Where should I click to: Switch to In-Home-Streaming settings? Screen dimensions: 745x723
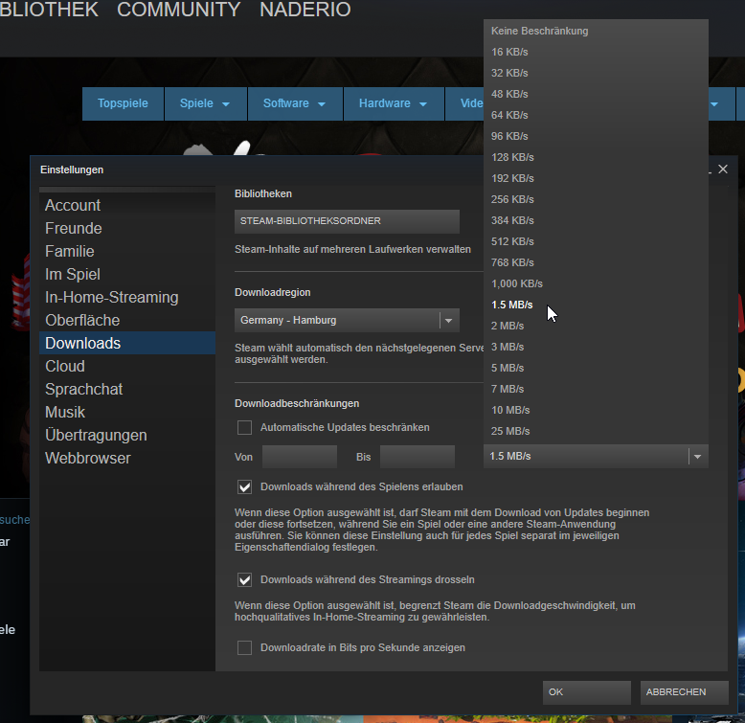click(x=111, y=297)
